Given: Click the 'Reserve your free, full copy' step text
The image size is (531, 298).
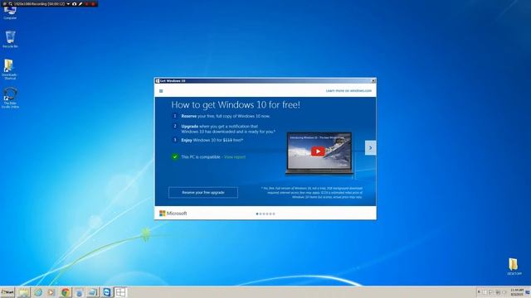Looking at the screenshot, I should [x=226, y=116].
